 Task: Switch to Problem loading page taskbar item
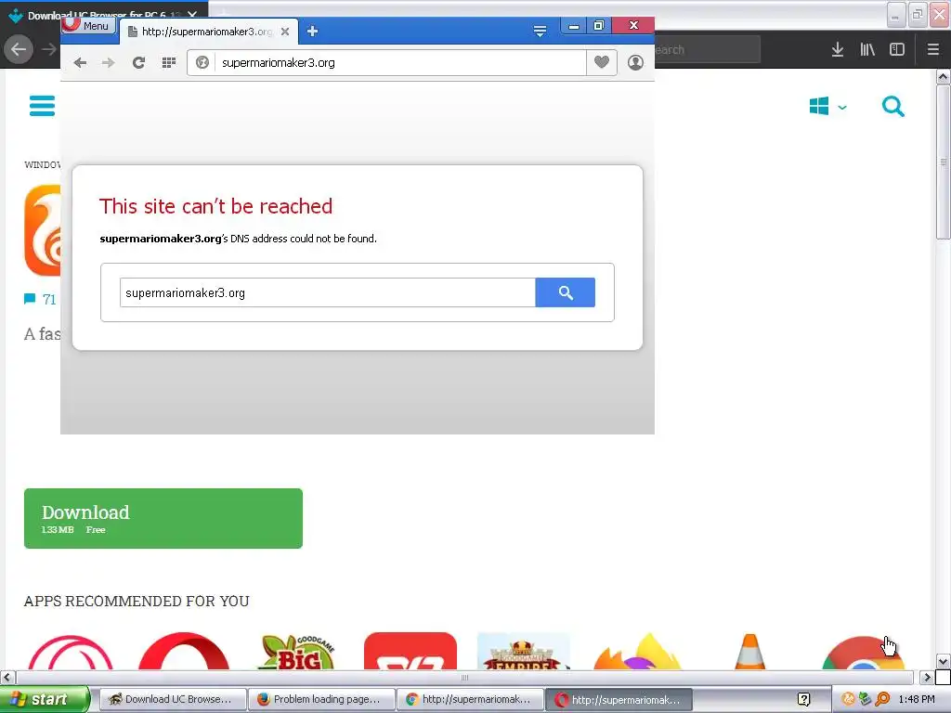coord(321,699)
